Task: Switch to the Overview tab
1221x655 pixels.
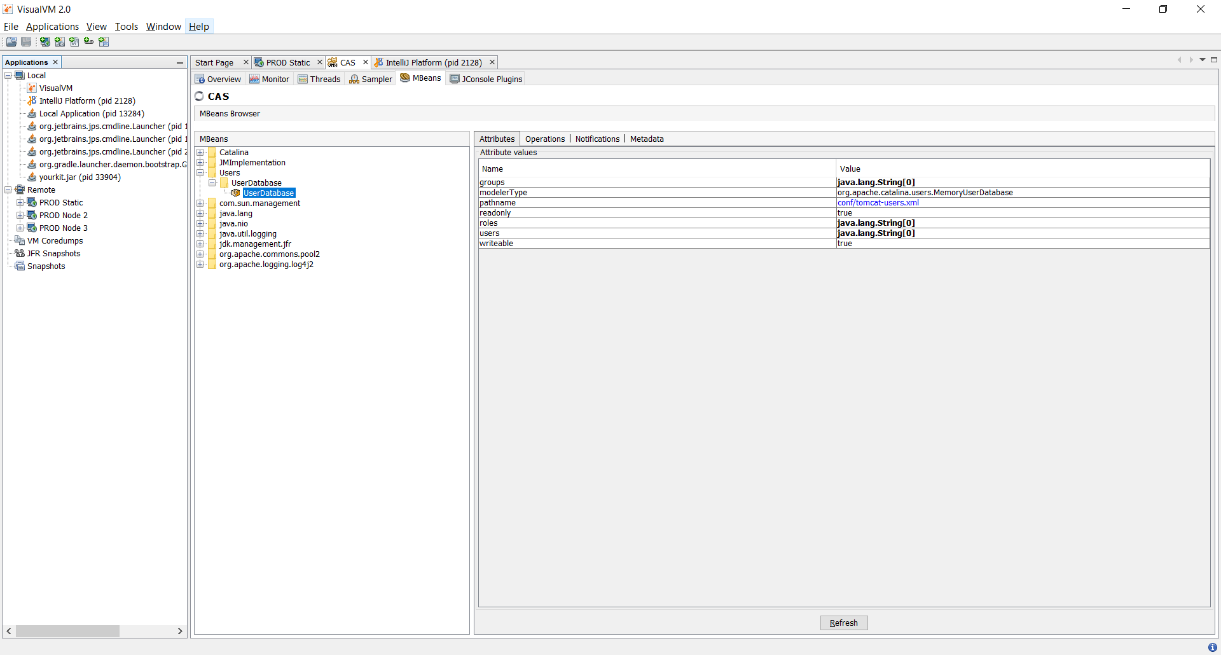Action: coord(218,79)
